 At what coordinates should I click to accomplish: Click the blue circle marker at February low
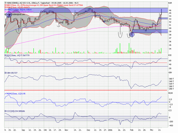(x=131, y=34)
